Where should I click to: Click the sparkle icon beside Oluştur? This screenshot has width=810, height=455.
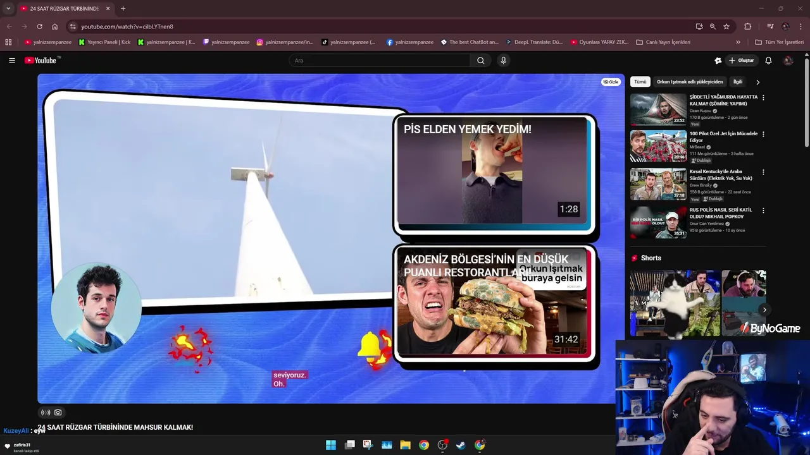click(x=718, y=61)
